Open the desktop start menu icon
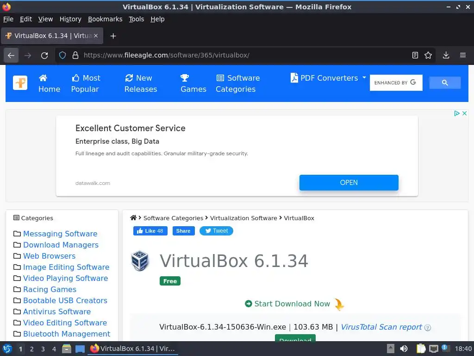474x356 pixels. (x=7, y=349)
